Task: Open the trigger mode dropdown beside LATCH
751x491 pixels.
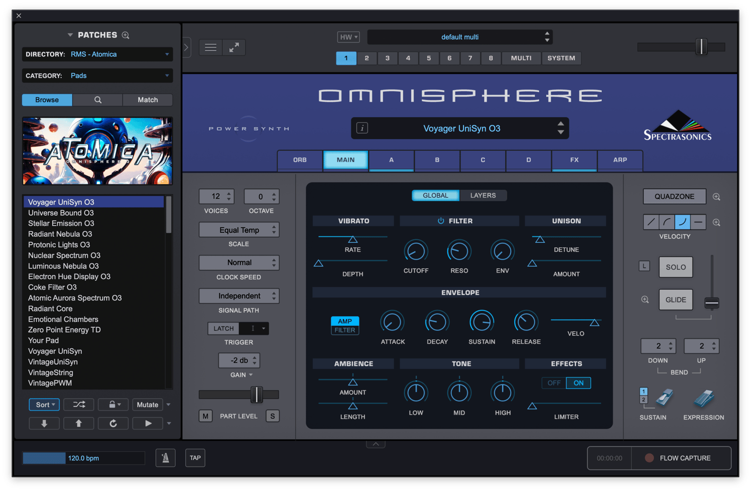Action: pos(254,328)
